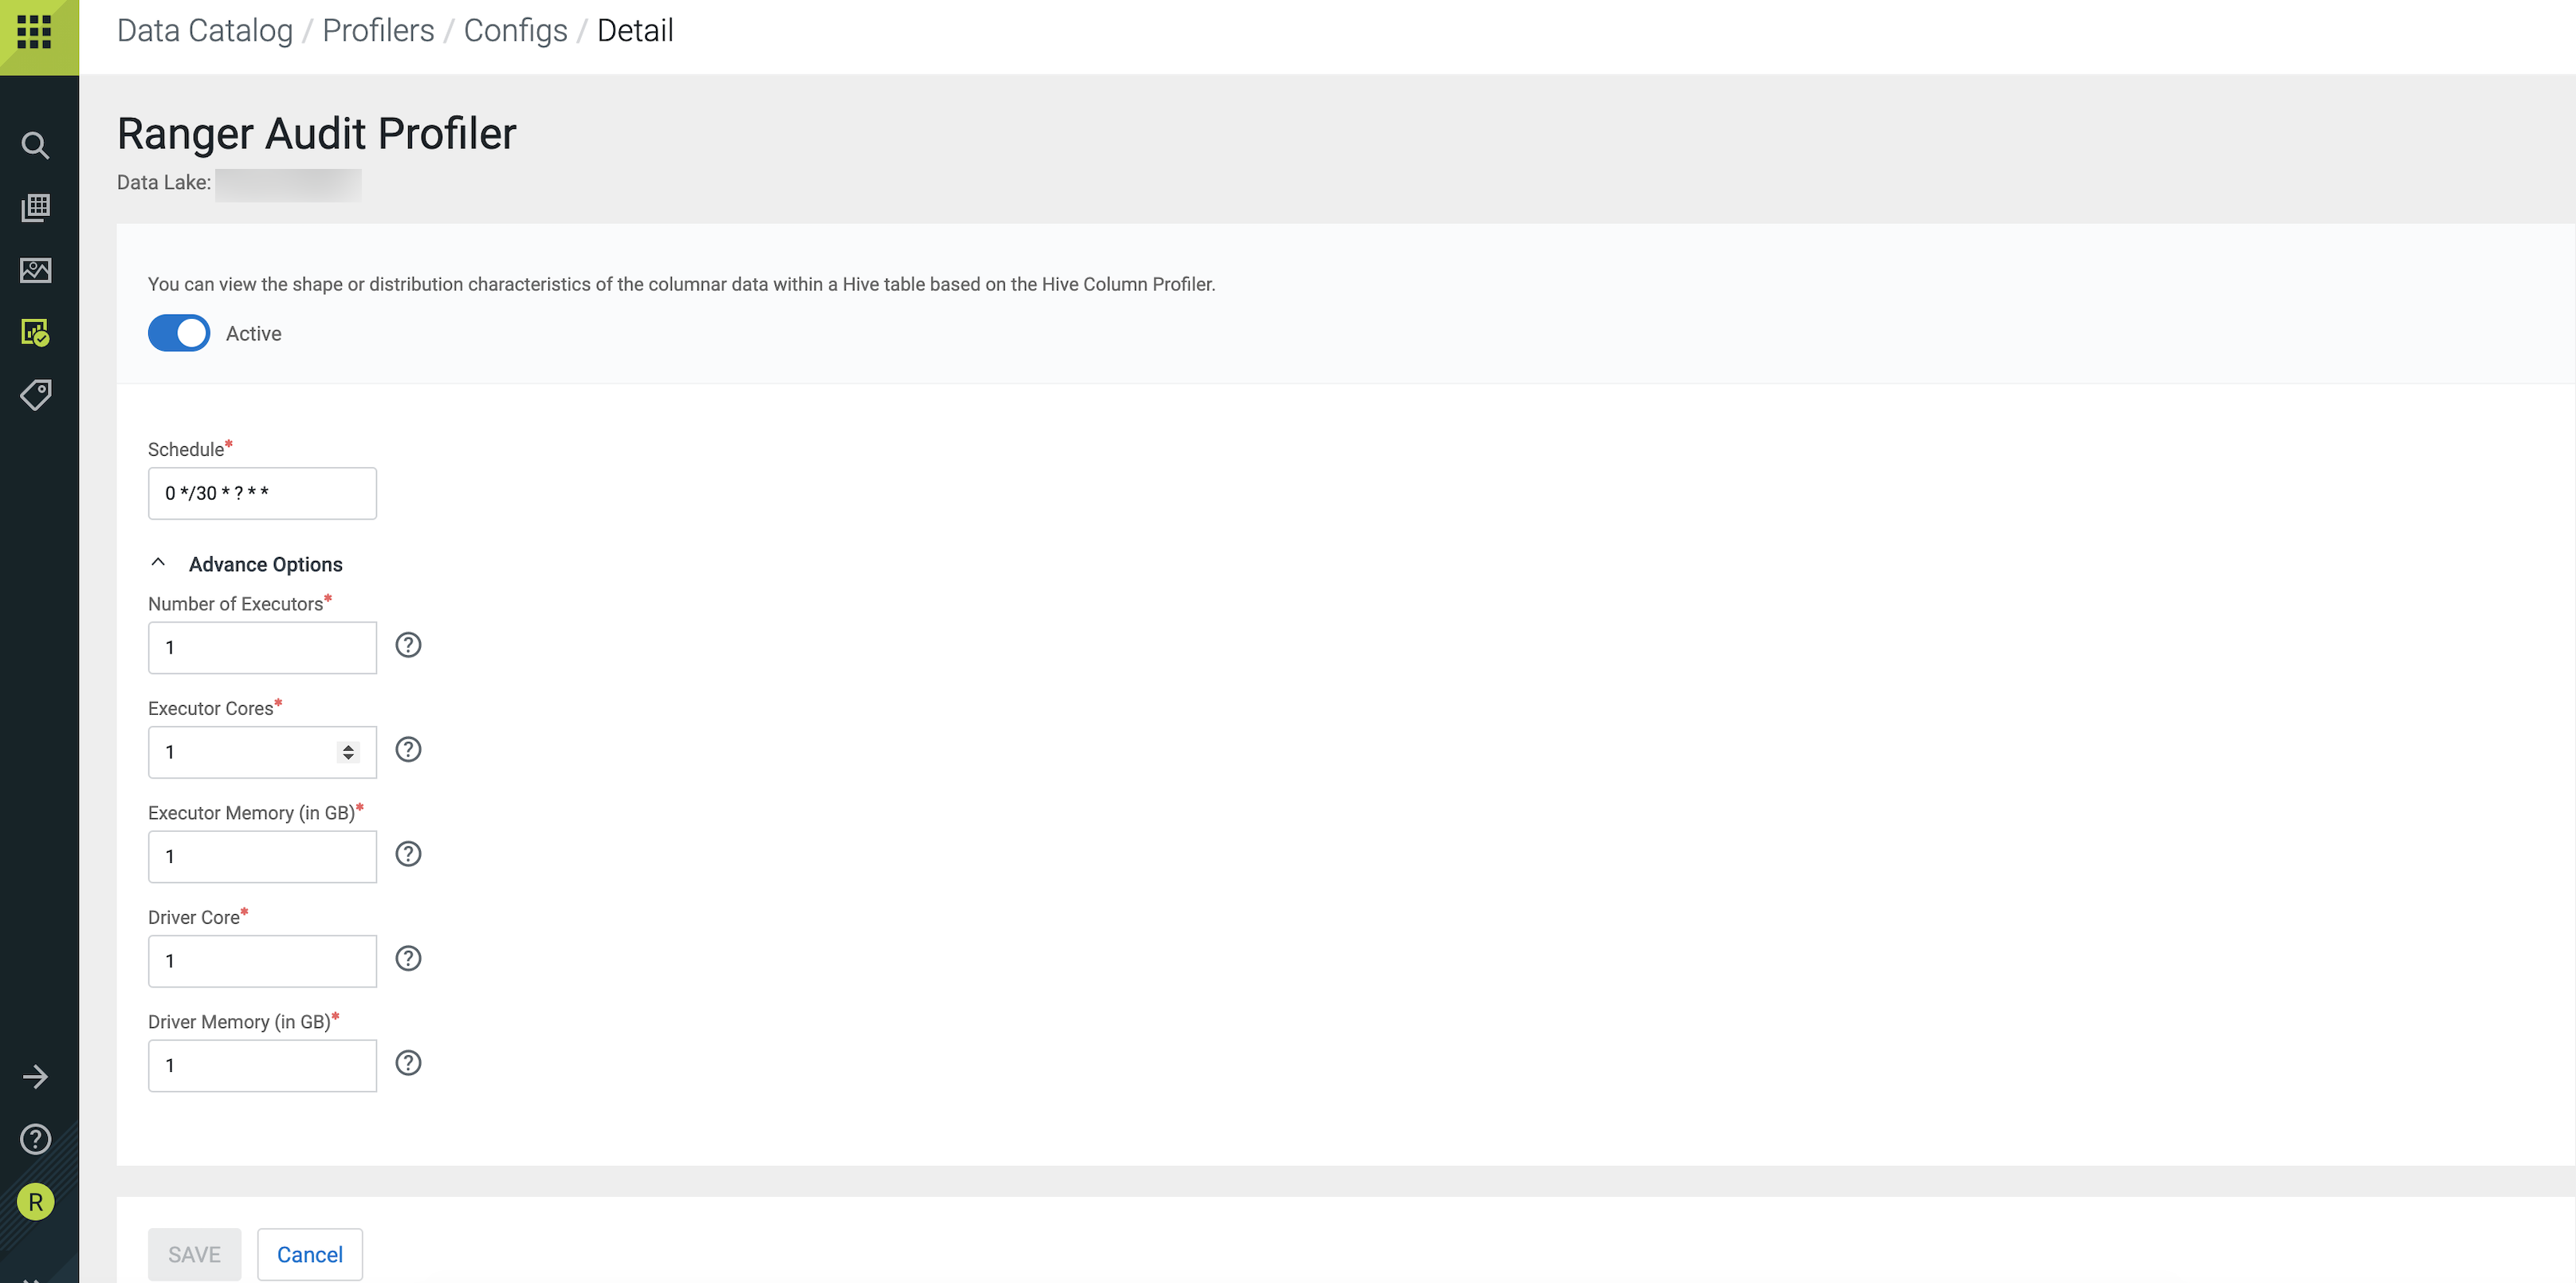Open the Help icon in sidebar

[35, 1139]
